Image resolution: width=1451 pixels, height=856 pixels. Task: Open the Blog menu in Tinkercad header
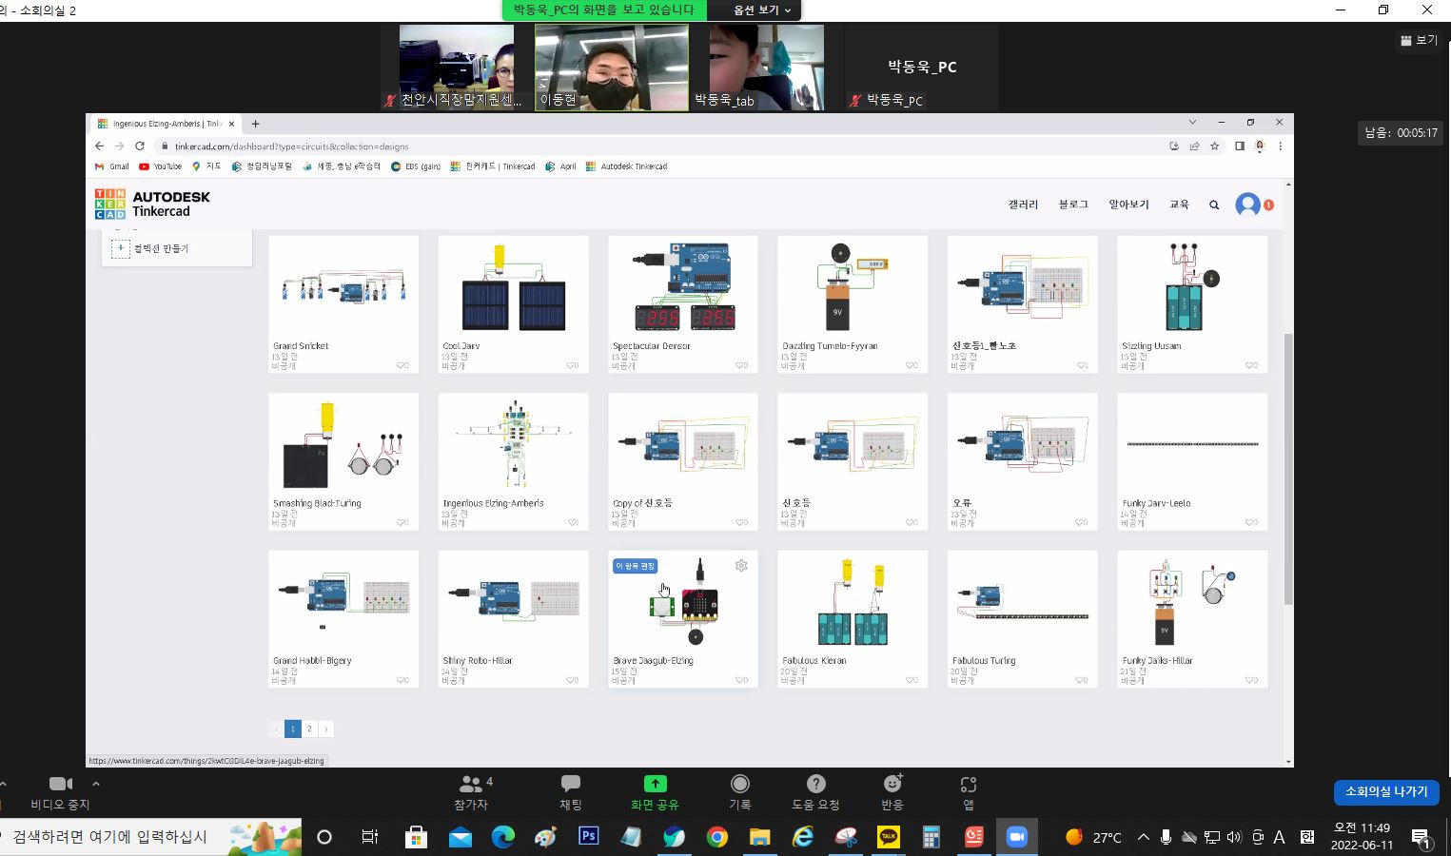pyautogui.click(x=1073, y=204)
